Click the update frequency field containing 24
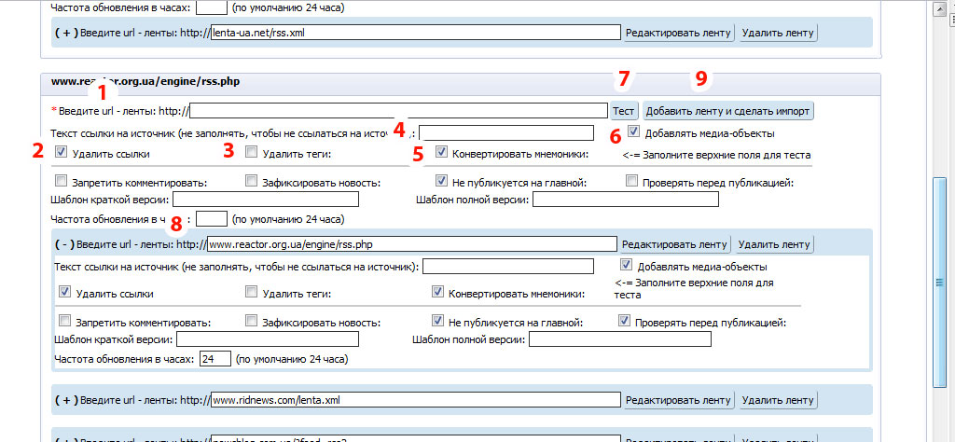Image resolution: width=955 pixels, height=442 pixels. (215, 359)
